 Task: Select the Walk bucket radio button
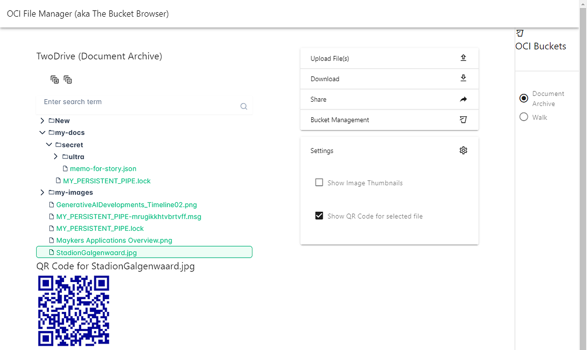coord(524,117)
